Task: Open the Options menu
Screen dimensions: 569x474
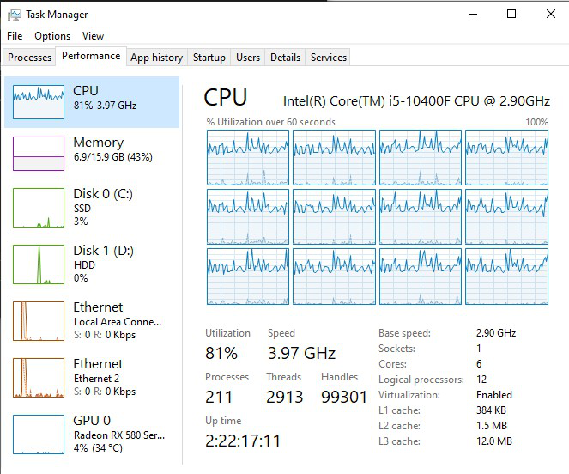Action: point(52,36)
